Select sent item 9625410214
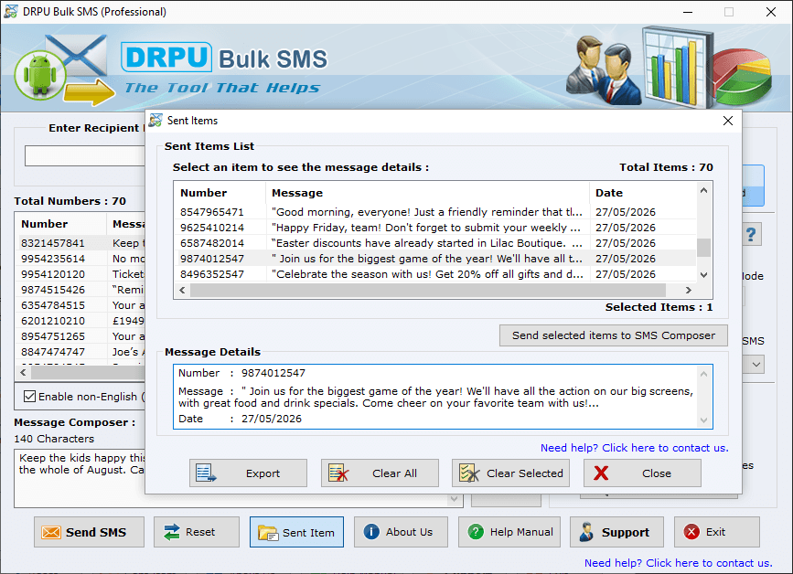Viewport: 793px width, 574px height. click(435, 228)
